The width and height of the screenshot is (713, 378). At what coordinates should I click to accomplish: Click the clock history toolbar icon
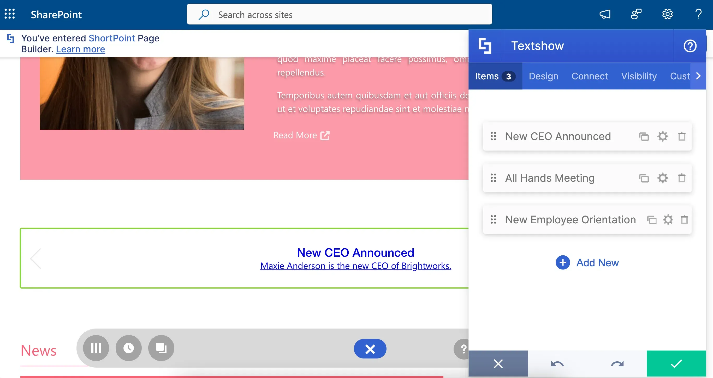click(128, 348)
